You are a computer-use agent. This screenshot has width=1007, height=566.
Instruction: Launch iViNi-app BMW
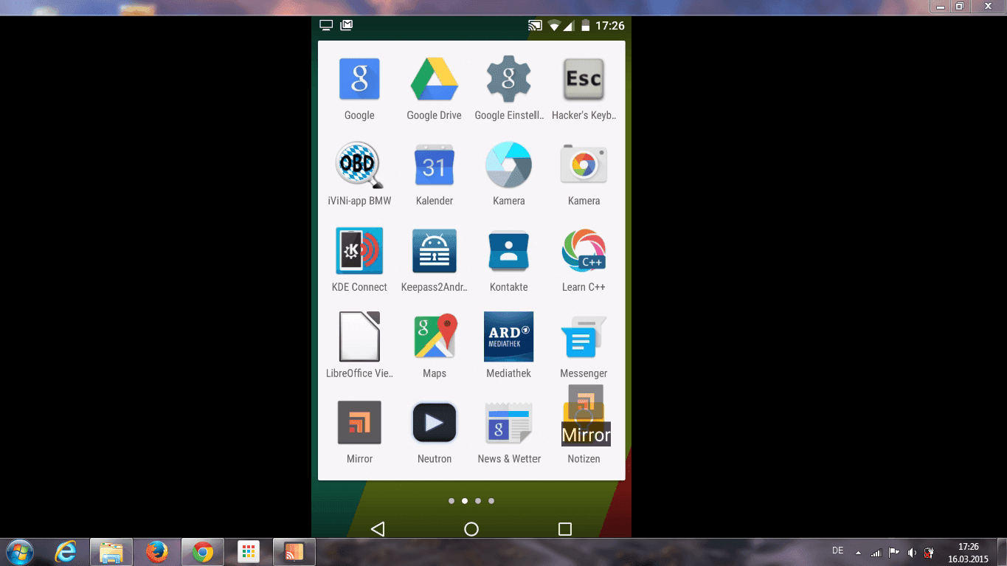(x=359, y=165)
